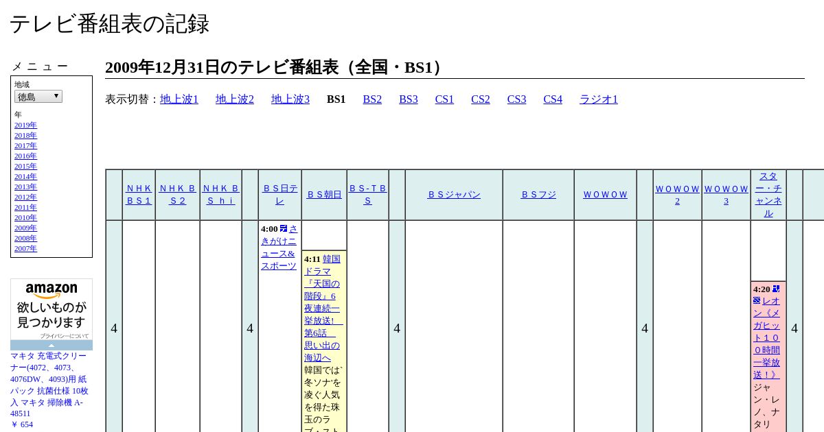Open the ＮＨＫ ＢＳ ｈｉ channel header link
824x432 pixels.
220,195
